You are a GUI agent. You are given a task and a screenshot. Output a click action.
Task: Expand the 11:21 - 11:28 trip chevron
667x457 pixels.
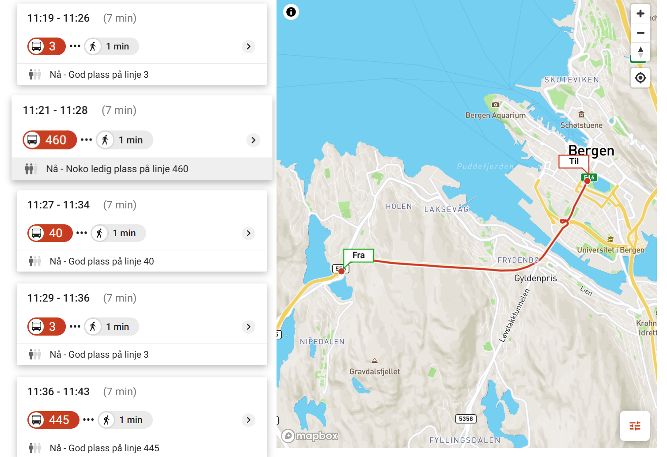pyautogui.click(x=253, y=140)
